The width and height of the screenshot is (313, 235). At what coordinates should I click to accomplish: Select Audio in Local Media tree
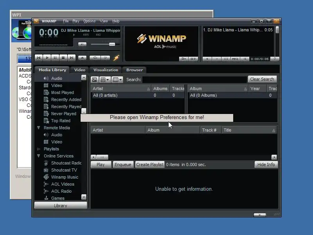point(56,78)
